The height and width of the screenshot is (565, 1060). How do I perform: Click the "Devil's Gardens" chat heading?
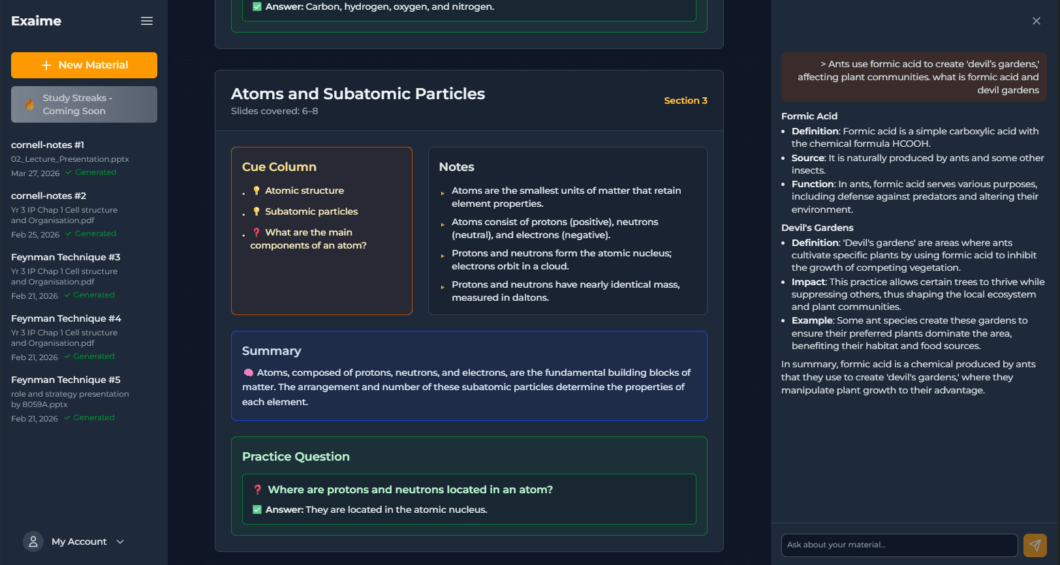point(817,228)
